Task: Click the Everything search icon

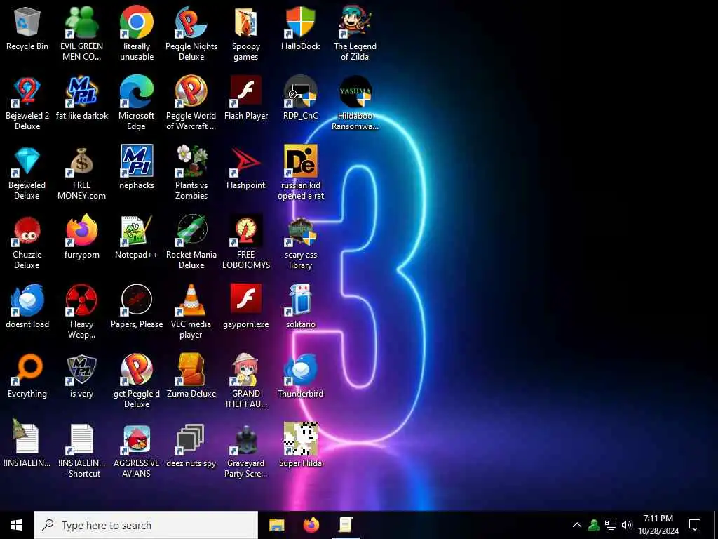Action: click(x=27, y=369)
